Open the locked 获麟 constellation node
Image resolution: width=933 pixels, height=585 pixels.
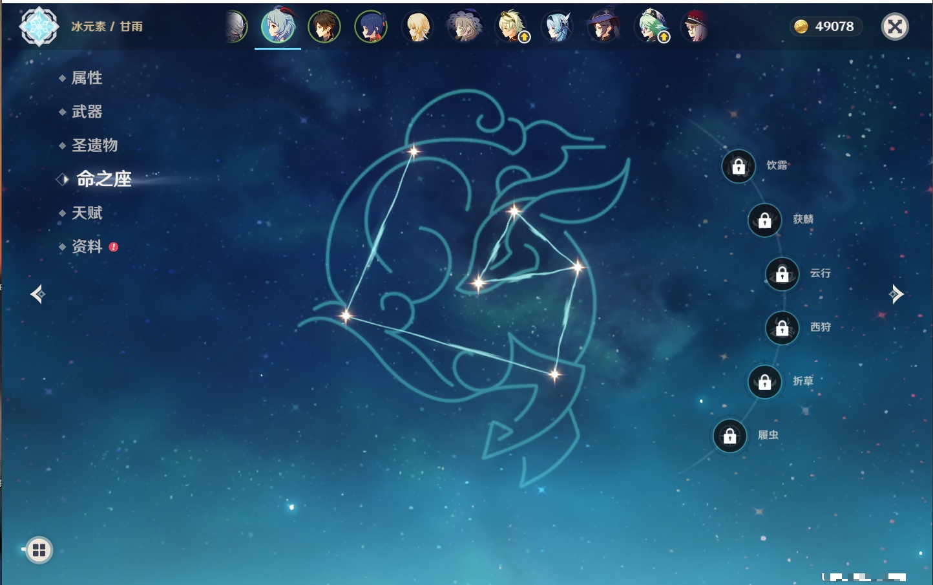(x=764, y=220)
